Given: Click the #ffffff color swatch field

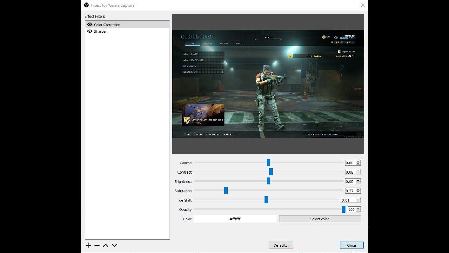Looking at the screenshot, I should (235, 219).
